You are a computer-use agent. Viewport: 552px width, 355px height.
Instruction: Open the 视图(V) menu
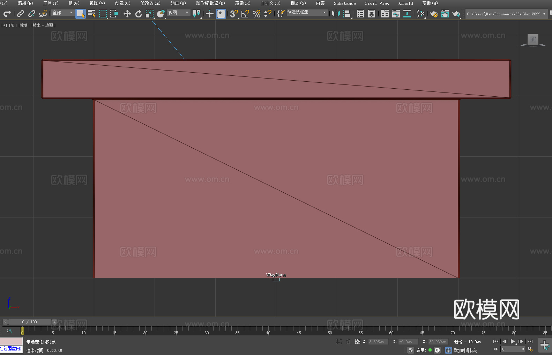tap(97, 3)
